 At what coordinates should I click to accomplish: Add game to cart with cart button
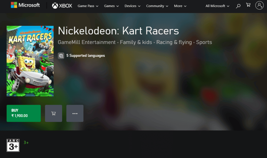53,113
